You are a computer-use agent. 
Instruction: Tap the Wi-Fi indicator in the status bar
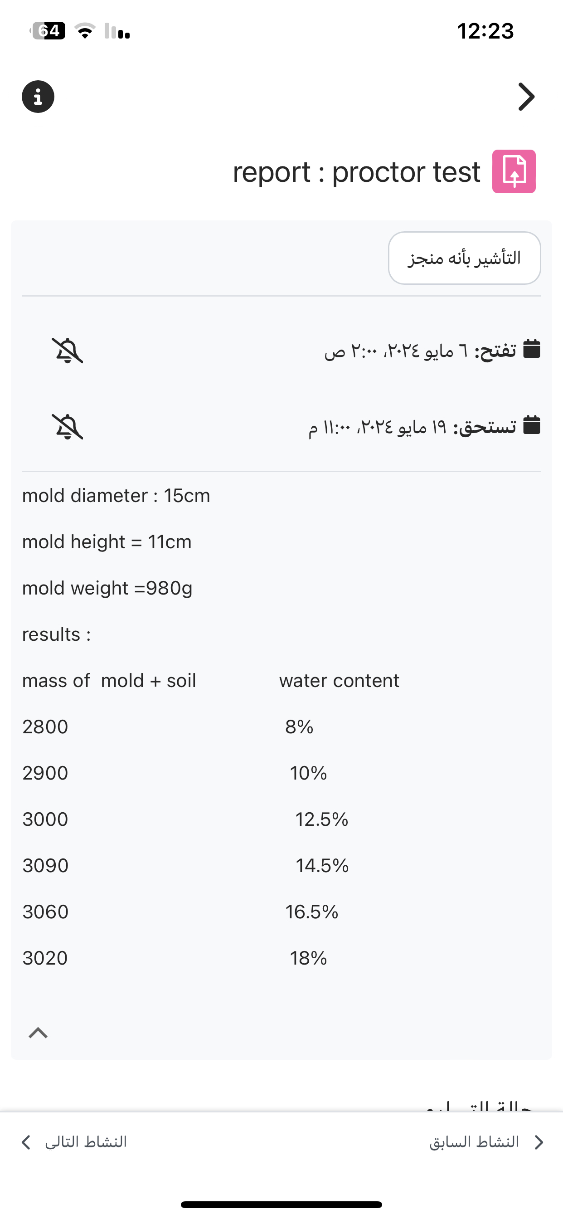(x=85, y=31)
